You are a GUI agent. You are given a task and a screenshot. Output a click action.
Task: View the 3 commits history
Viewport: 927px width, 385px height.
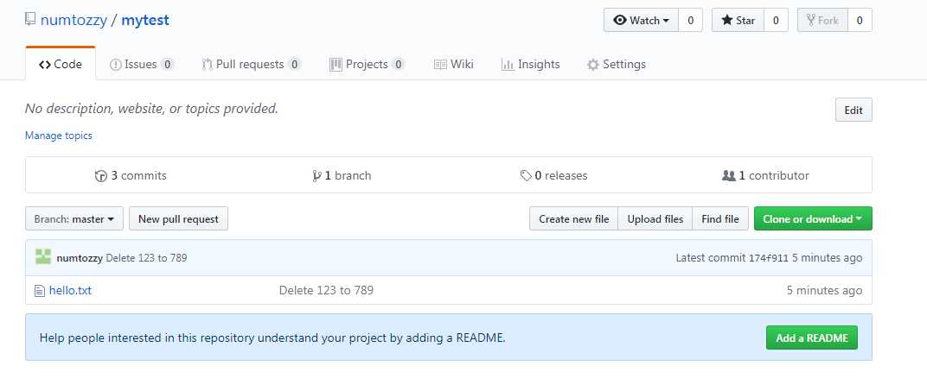click(131, 175)
